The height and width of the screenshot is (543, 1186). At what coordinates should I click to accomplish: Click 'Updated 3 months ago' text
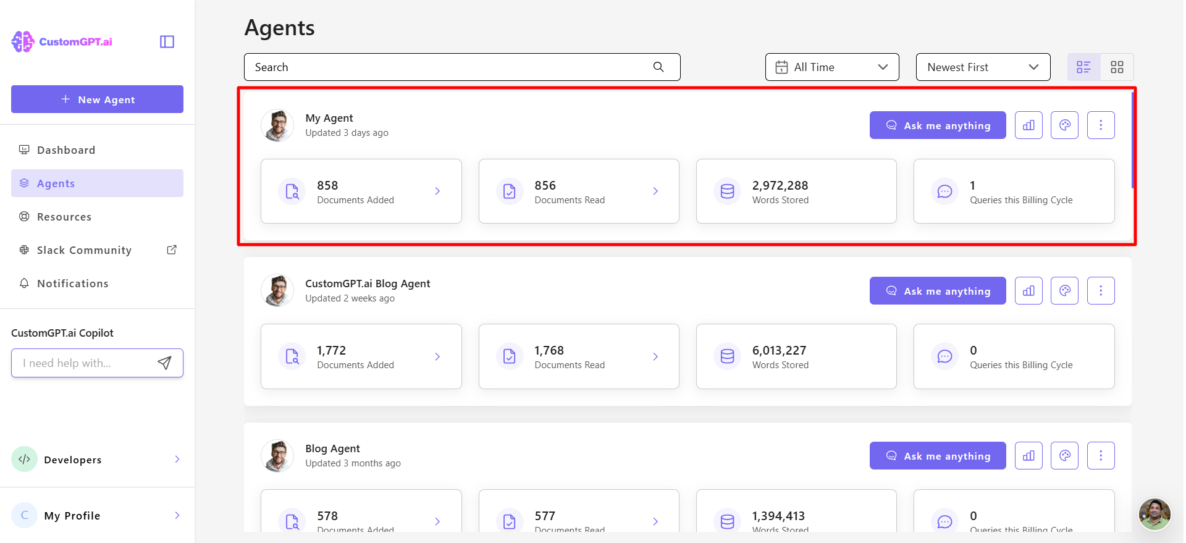[353, 463]
